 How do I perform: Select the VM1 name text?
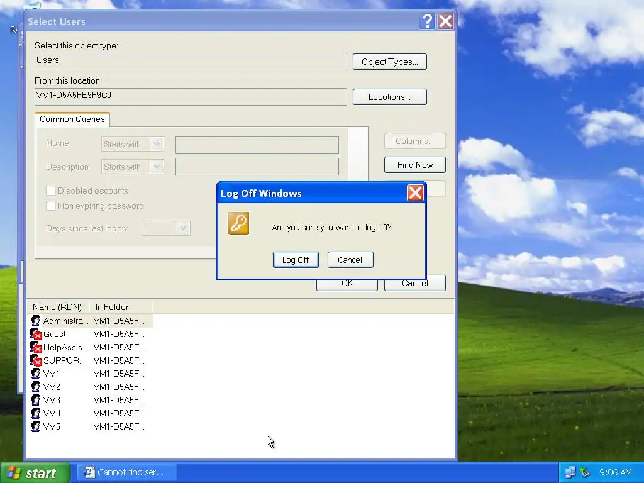tap(52, 374)
